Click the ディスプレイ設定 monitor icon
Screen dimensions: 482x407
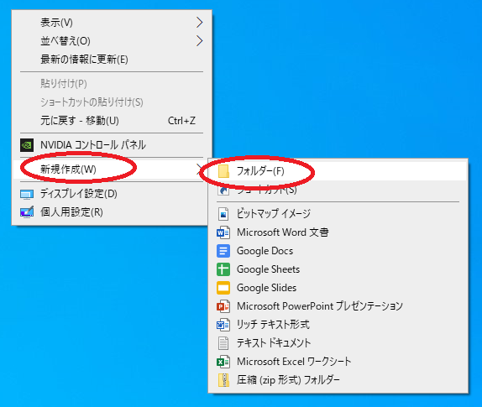[x=27, y=195]
